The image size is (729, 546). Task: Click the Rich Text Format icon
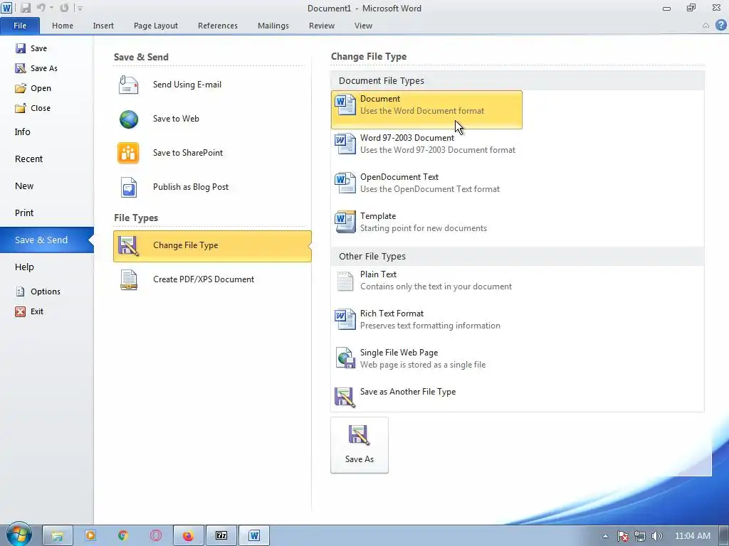click(x=345, y=319)
